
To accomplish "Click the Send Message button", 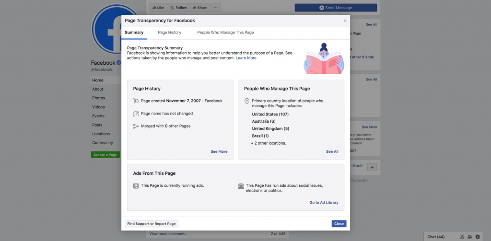I will click(336, 8).
